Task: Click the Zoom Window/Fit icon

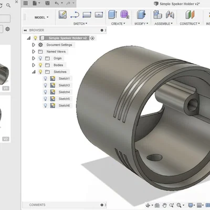Action: click(179, 205)
